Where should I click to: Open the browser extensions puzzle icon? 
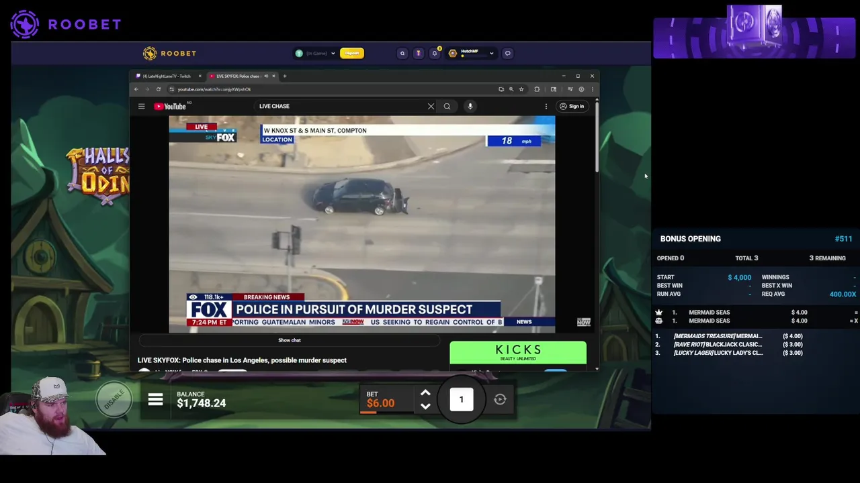537,89
